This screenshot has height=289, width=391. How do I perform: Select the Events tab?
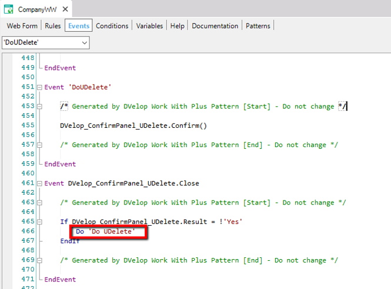coord(78,26)
